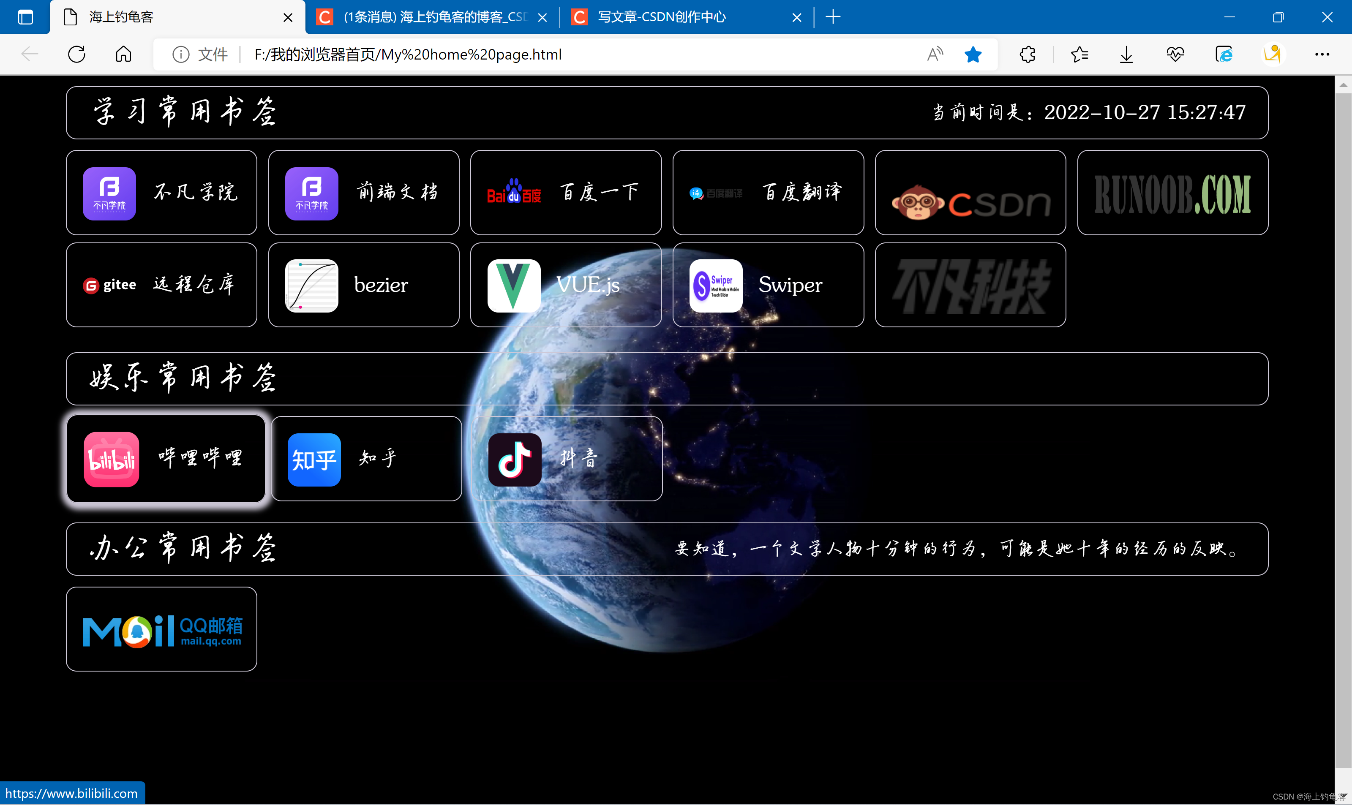
Task: Click the browser back arrow
Action: [x=29, y=54]
